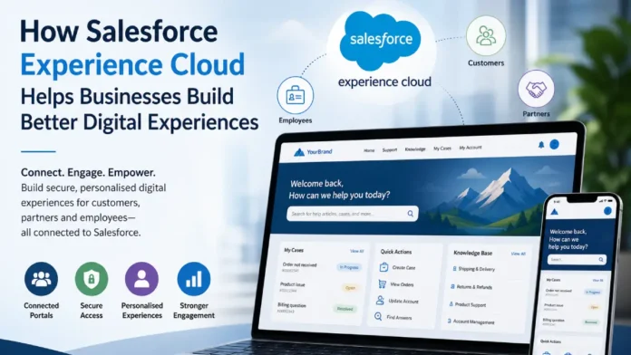
Task: Select the Partners handshake icon
Action: click(536, 89)
